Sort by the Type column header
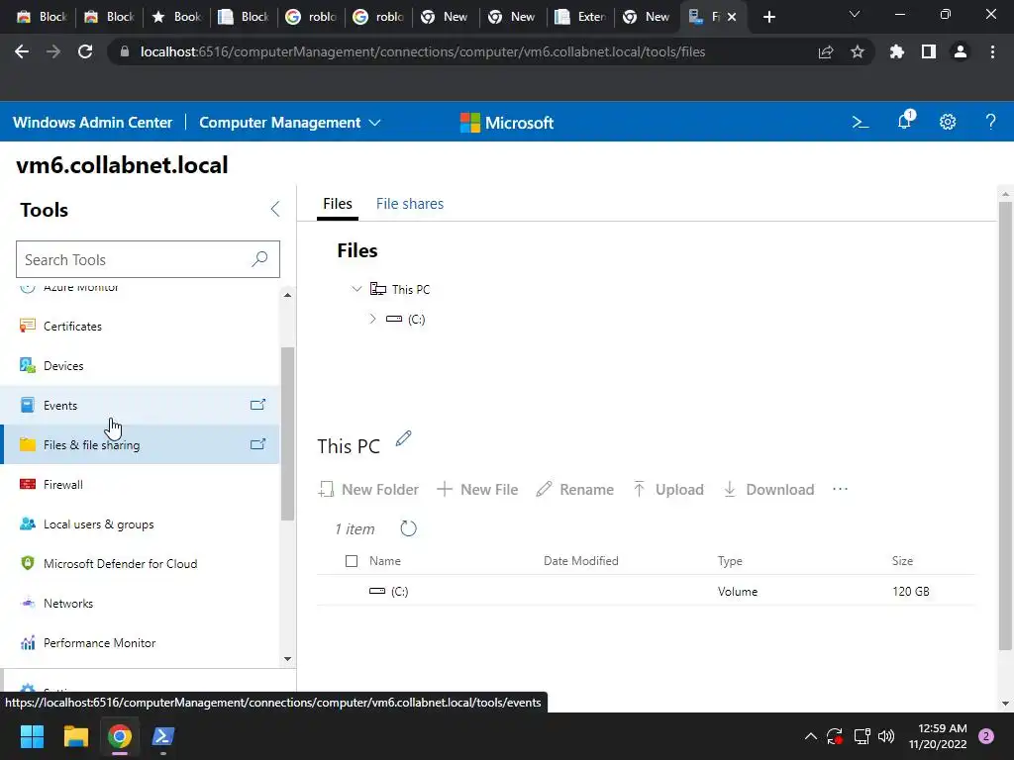 [730, 561]
